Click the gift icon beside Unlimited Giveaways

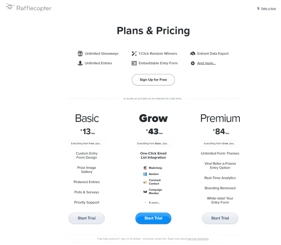80,53
